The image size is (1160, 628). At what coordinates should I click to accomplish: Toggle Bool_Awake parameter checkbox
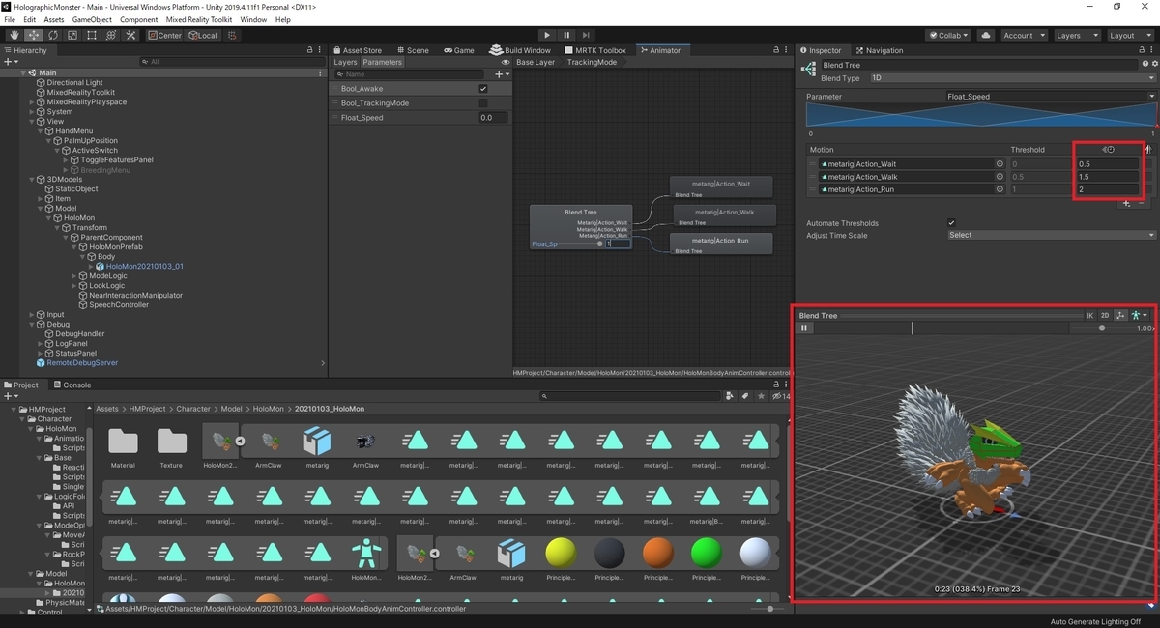coord(483,89)
